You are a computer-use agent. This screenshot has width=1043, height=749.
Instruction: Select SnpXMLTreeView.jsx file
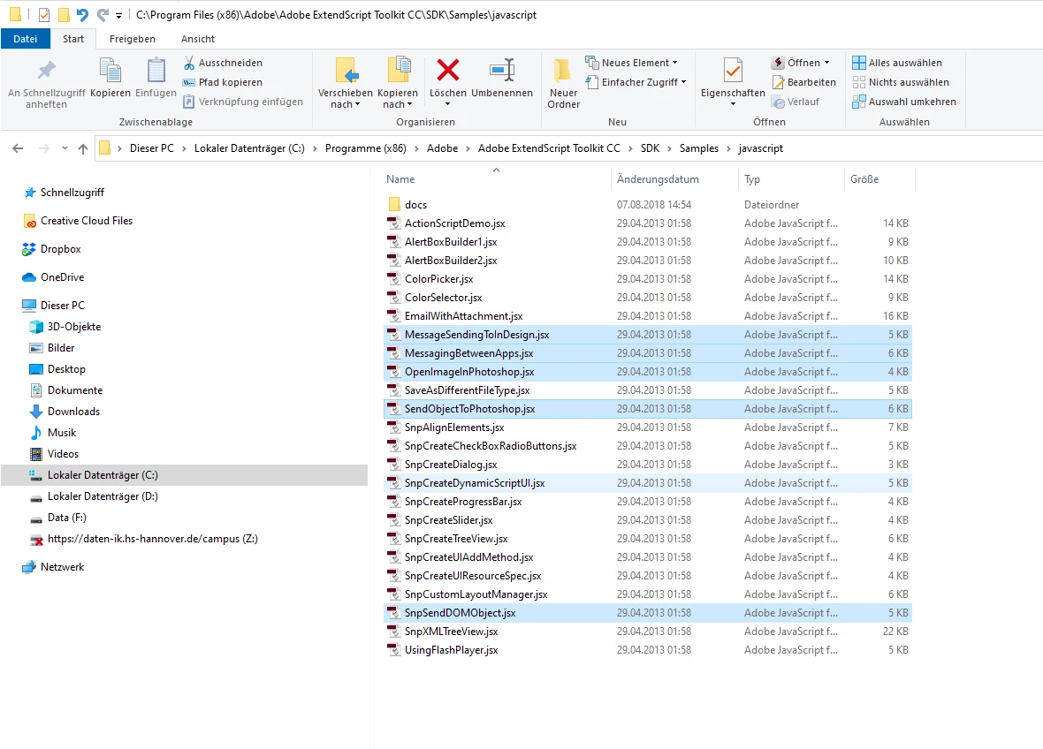(x=647, y=632)
